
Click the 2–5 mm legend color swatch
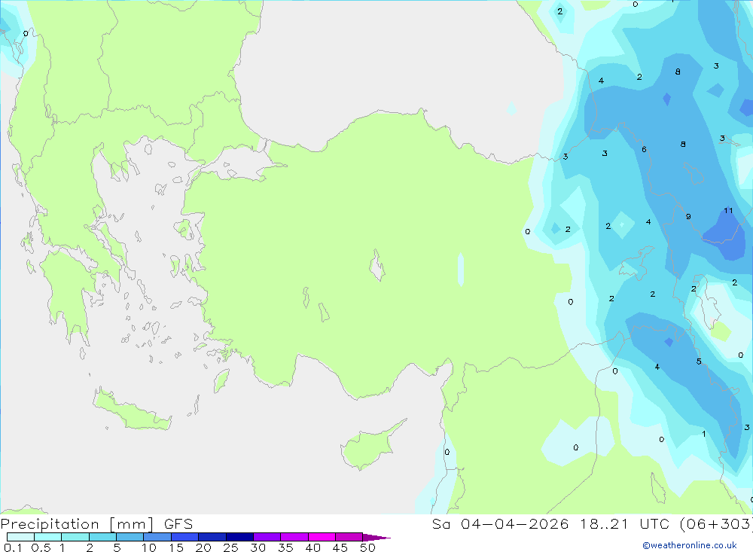point(102,537)
